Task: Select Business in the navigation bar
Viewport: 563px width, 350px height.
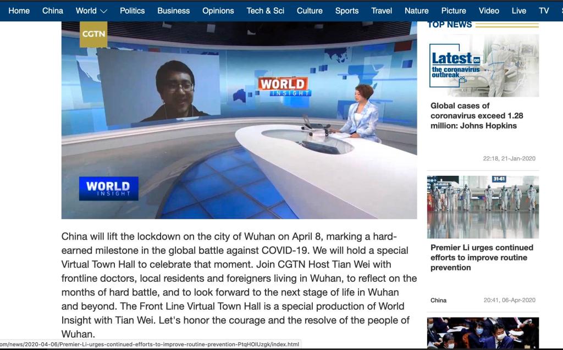Action: [x=174, y=10]
